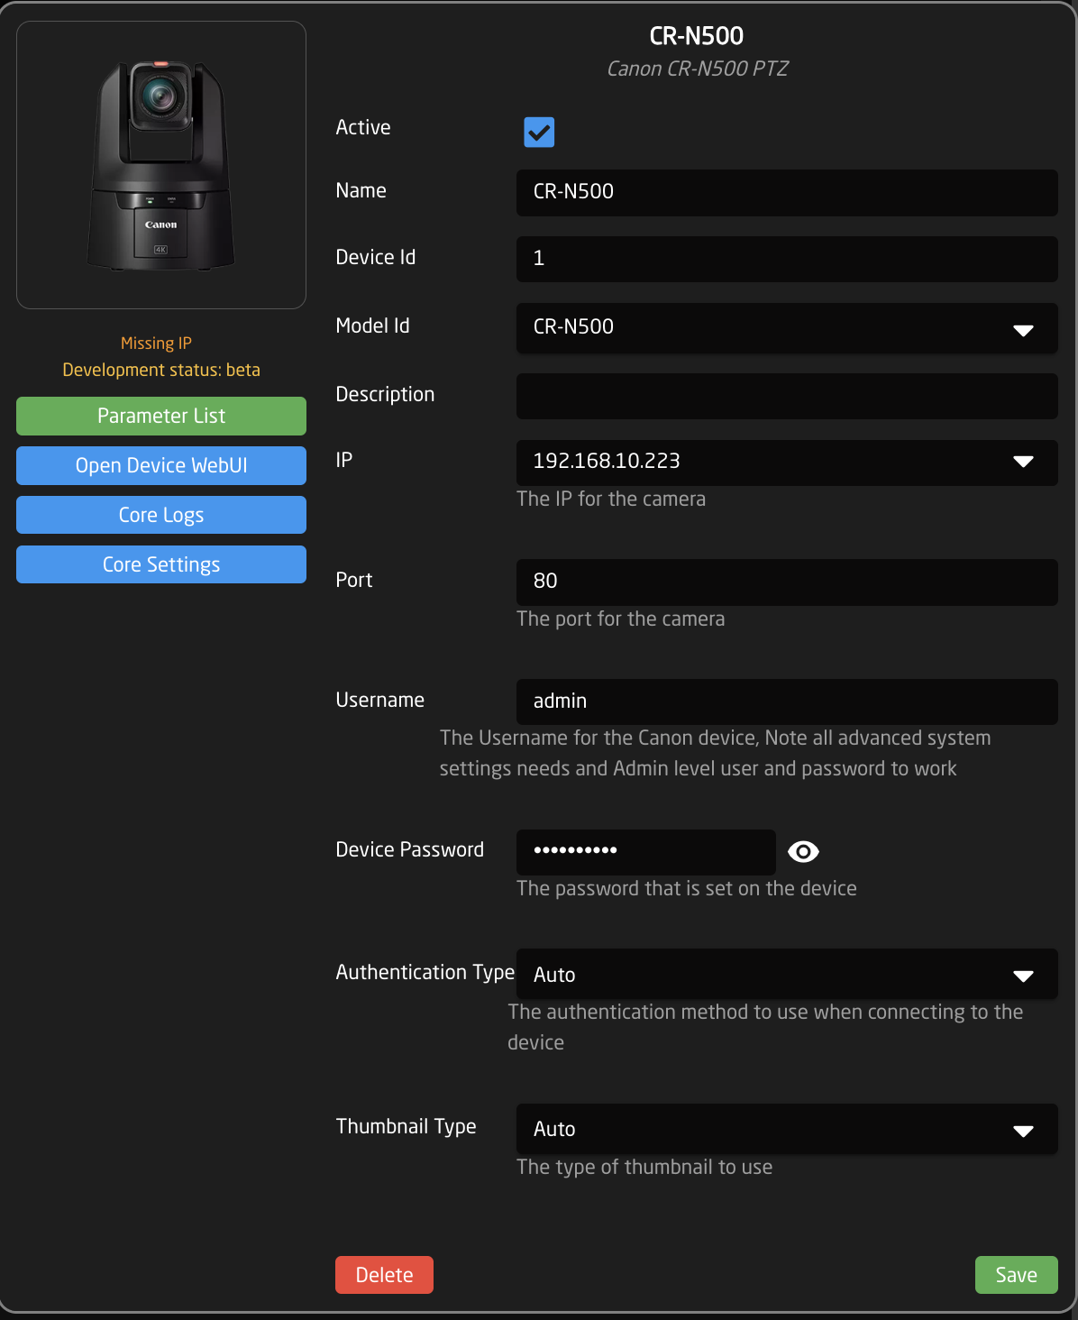Image resolution: width=1078 pixels, height=1320 pixels.
Task: Select the Name field showing CR-N500
Action: click(x=786, y=192)
